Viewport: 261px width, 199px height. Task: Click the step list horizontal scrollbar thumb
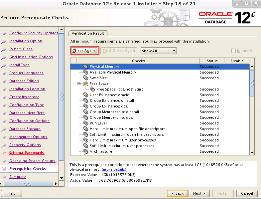28,184
